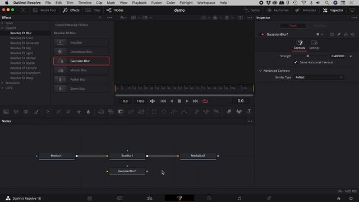The image size is (359, 202).
Task: Open the Media page icon
Action: click(90, 198)
